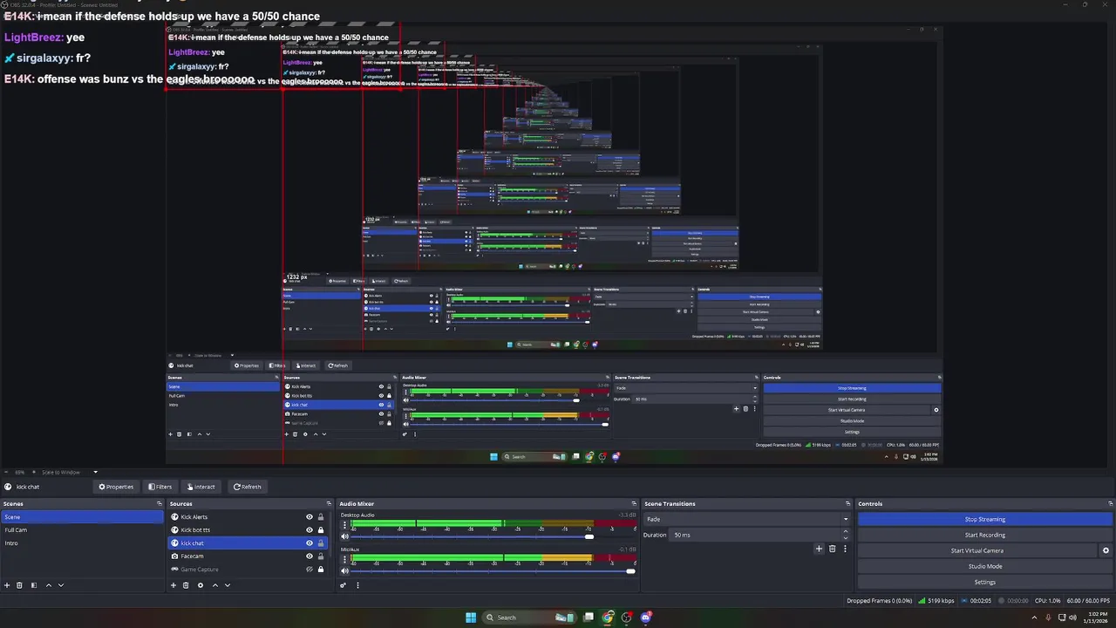Open source properties gear in the Sources footer
This screenshot has height=628, width=1116.
tap(200, 585)
